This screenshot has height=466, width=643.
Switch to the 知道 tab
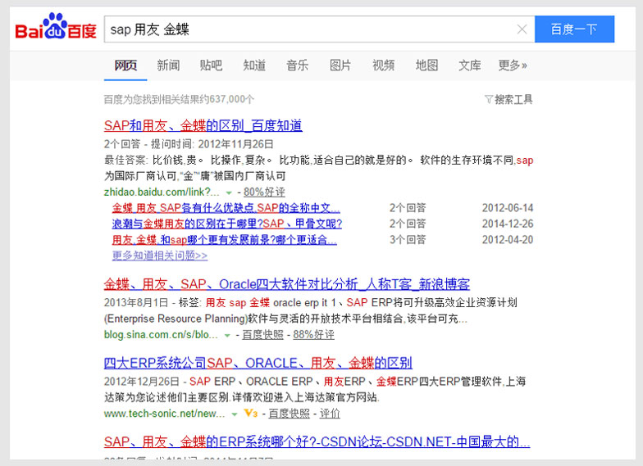coord(254,66)
